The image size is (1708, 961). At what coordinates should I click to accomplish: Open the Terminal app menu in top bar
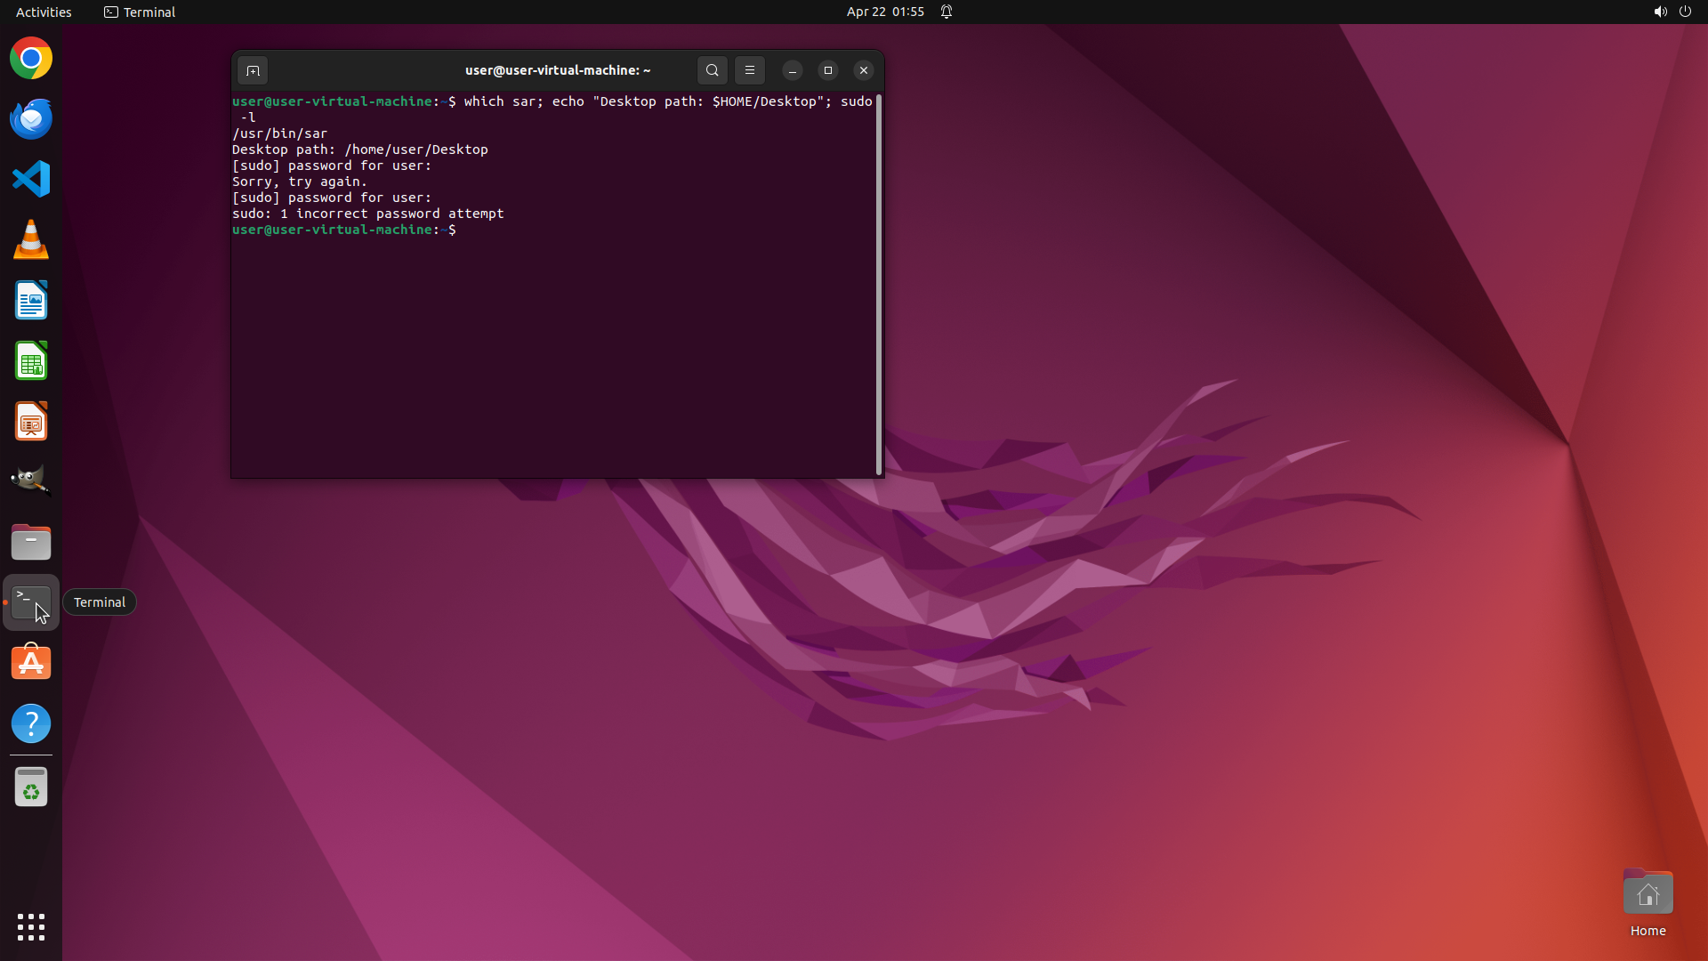tap(140, 12)
